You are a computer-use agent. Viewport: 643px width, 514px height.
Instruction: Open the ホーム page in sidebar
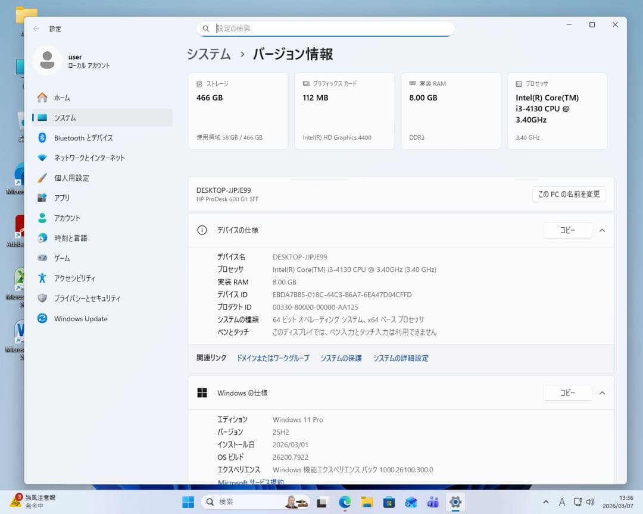[102, 98]
